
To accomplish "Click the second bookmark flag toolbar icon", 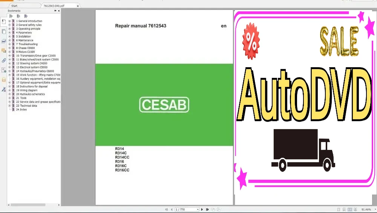I will pyautogui.click(x=18, y=16).
